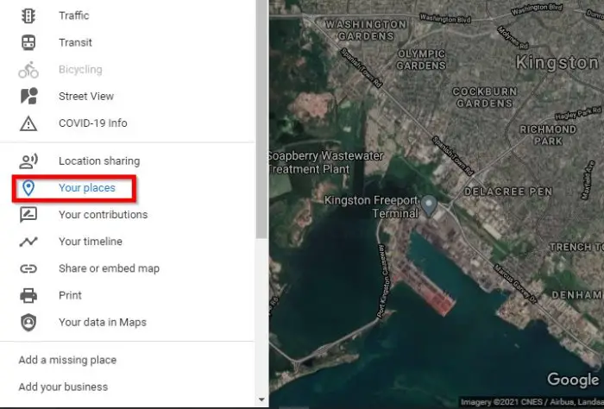Click the Your data shield icon
The height and width of the screenshot is (409, 604).
click(28, 323)
